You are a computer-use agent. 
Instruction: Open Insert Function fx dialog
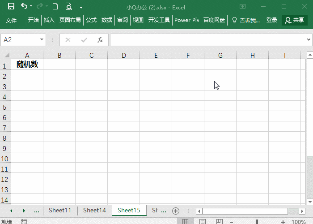(100, 40)
